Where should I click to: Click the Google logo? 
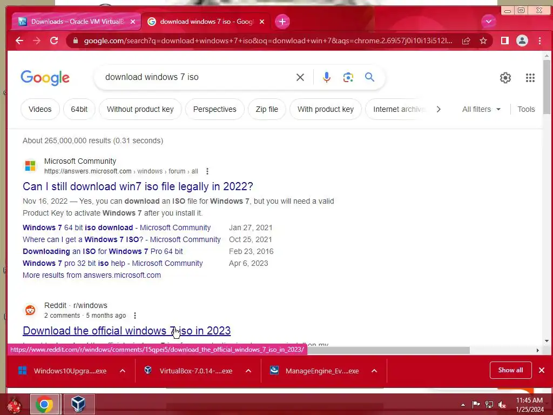pyautogui.click(x=45, y=78)
